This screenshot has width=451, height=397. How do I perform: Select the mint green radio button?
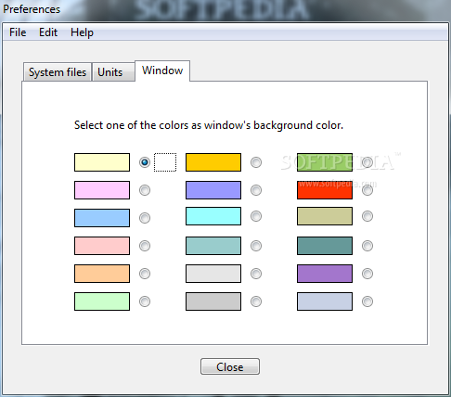click(145, 301)
